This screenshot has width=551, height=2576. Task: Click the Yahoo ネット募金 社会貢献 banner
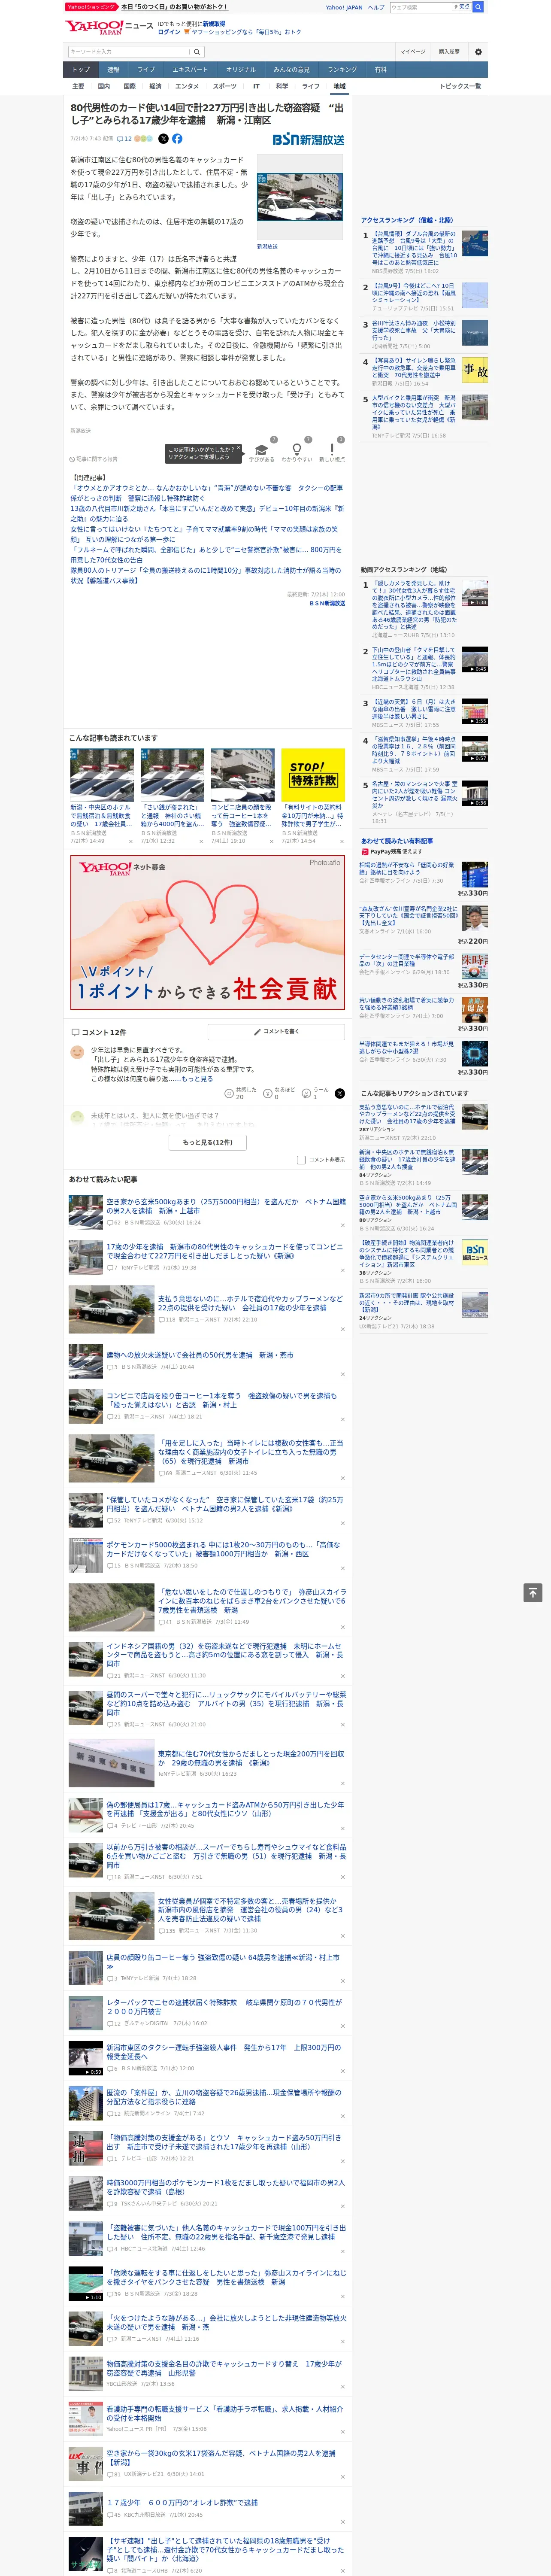(207, 932)
